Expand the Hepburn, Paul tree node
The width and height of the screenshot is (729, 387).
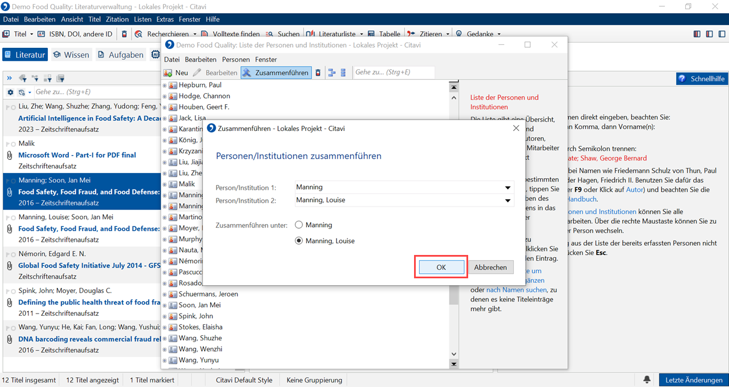[x=165, y=85]
